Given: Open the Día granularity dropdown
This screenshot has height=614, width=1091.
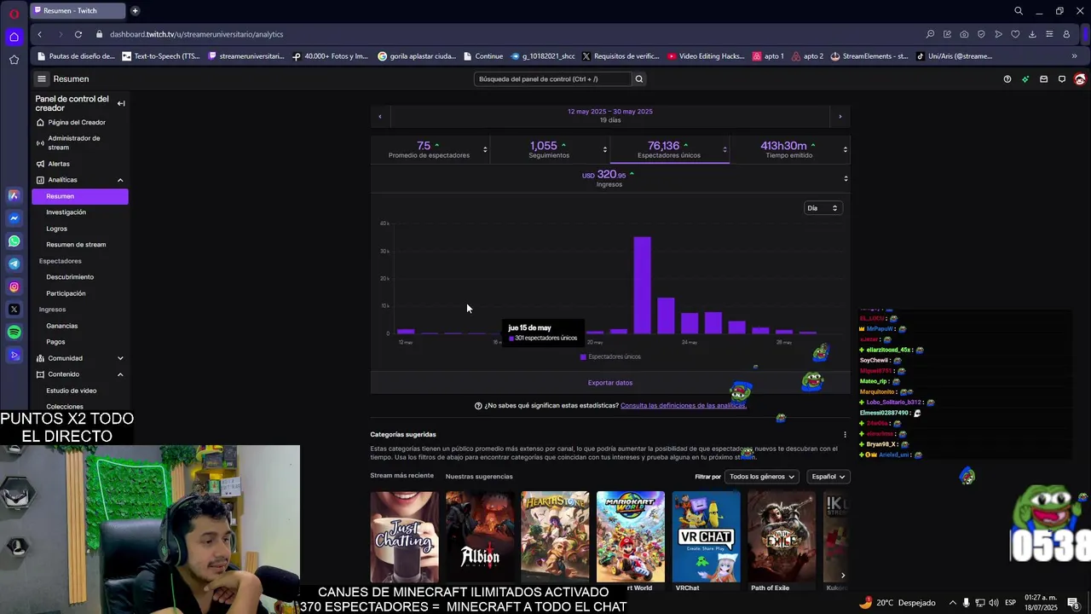Looking at the screenshot, I should click(x=823, y=208).
